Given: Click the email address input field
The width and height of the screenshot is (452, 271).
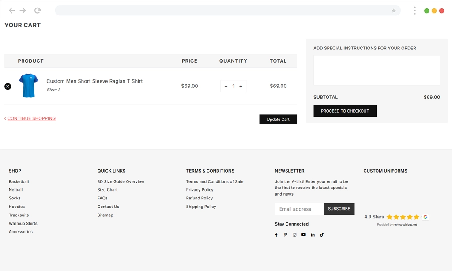Looking at the screenshot, I should pos(298,208).
